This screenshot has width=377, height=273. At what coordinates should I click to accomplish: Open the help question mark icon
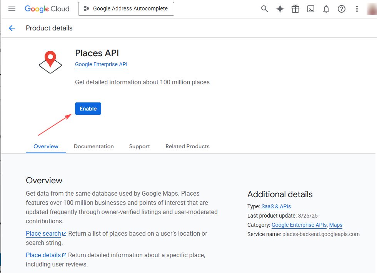342,9
